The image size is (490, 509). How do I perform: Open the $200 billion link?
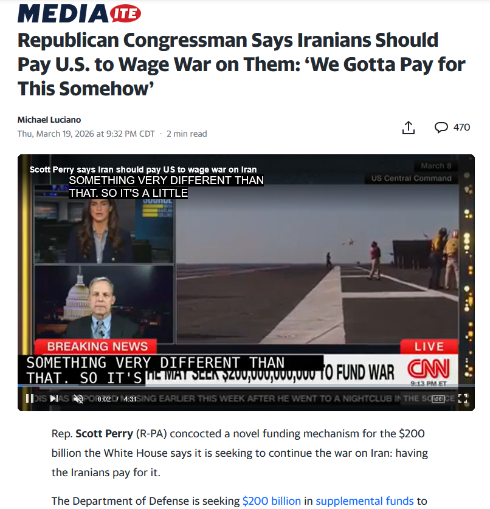[x=272, y=501]
